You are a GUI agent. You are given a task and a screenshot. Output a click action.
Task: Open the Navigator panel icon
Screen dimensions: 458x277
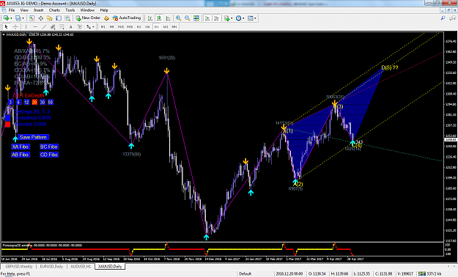(49, 18)
